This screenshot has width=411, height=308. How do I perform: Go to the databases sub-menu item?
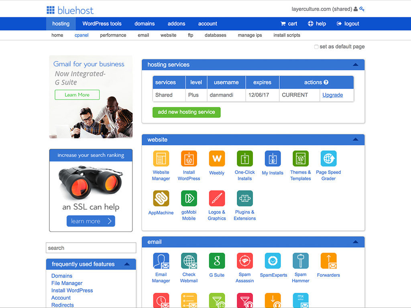tap(216, 35)
